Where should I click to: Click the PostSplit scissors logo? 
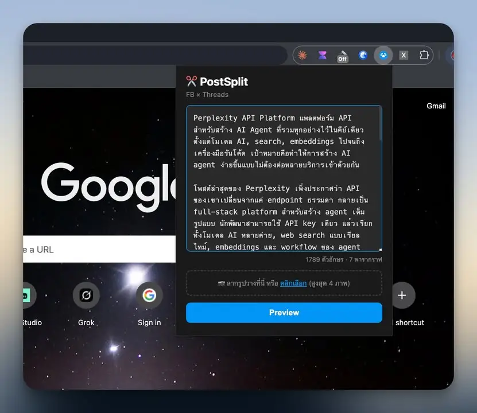click(191, 81)
